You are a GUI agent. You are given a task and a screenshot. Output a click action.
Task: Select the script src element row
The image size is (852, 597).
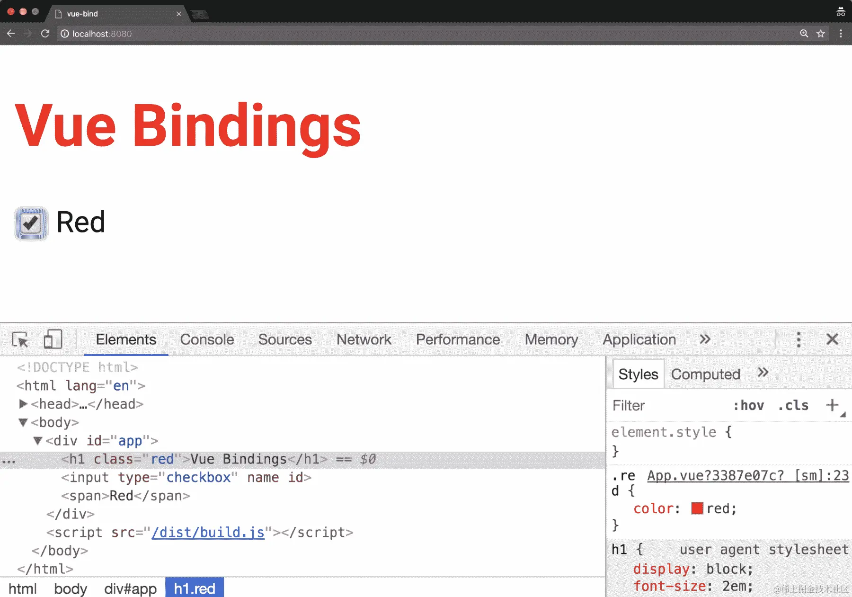click(x=303, y=532)
